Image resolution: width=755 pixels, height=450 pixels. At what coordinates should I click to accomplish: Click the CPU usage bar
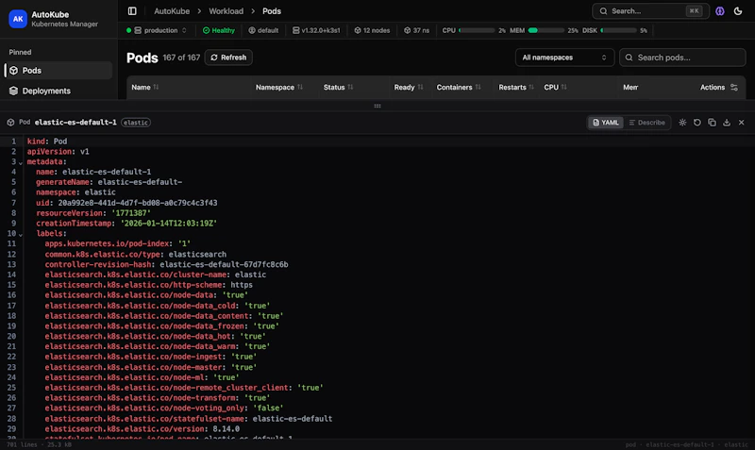pos(477,30)
